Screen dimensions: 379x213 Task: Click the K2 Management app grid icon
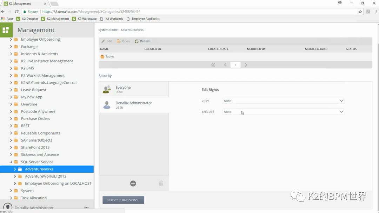(6, 30)
